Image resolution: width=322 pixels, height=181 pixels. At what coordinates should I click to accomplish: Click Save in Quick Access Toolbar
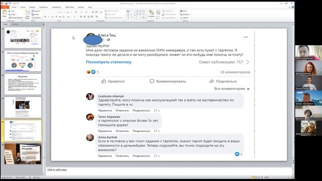pos(7,4)
